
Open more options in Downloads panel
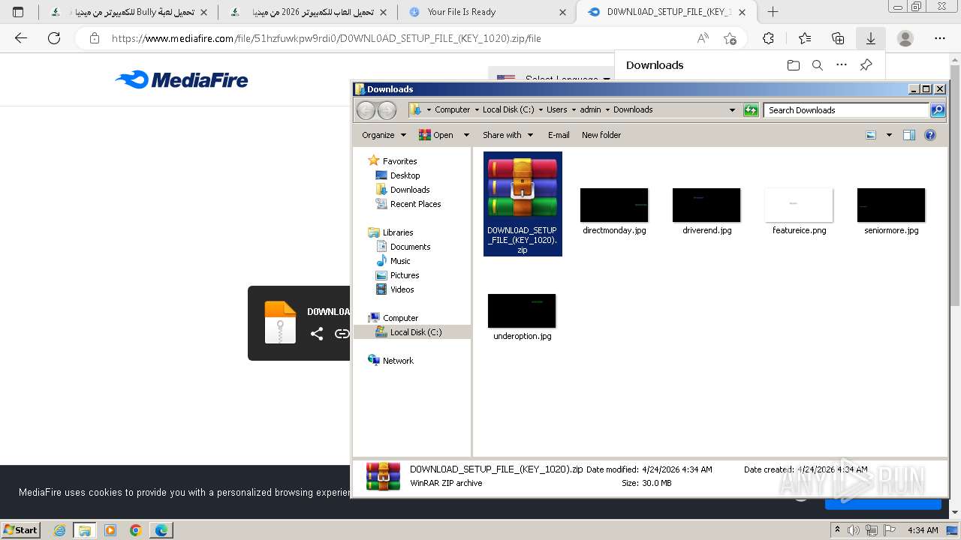(x=842, y=65)
